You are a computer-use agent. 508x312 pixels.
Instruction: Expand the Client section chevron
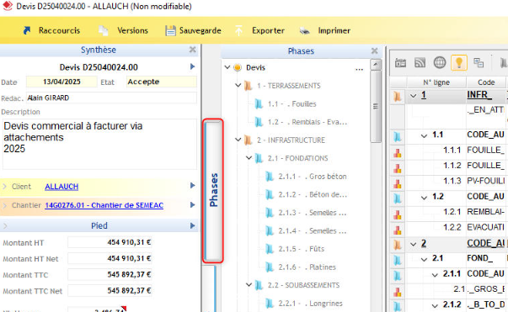coord(4,187)
